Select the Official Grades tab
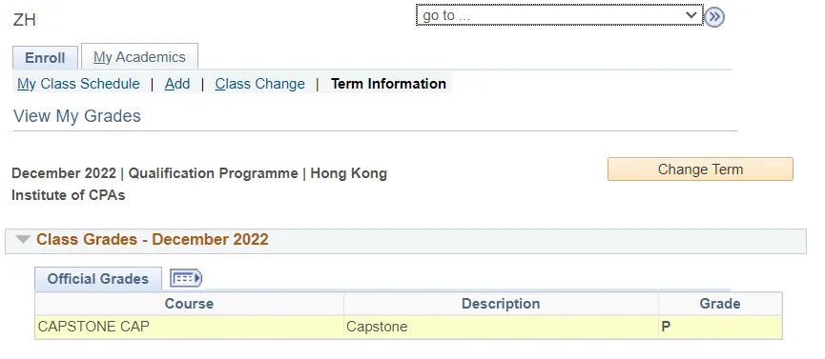 click(x=98, y=279)
